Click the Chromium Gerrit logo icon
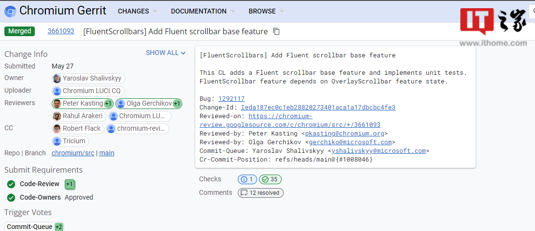Screen dimensions: 535x231 [x=10, y=11]
